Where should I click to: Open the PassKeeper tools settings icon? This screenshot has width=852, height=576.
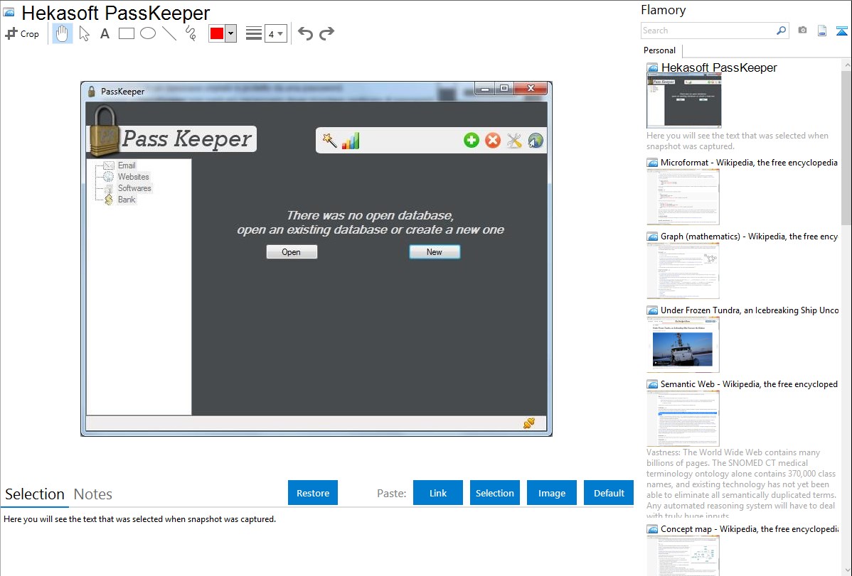click(514, 140)
